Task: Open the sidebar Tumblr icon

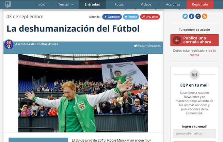Action: pyautogui.click(x=198, y=16)
